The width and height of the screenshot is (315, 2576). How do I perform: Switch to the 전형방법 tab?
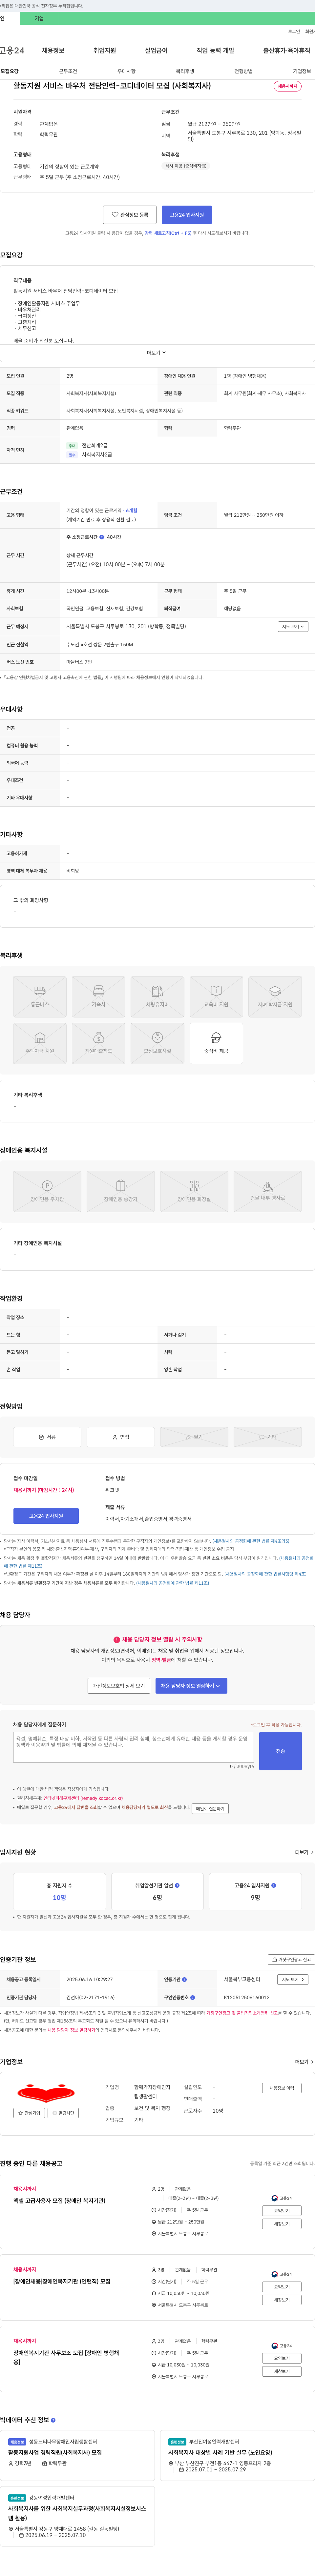pos(243,71)
